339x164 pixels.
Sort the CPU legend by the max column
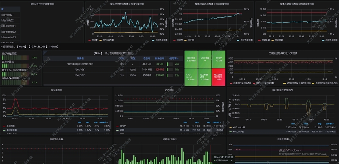click(x=88, y=122)
